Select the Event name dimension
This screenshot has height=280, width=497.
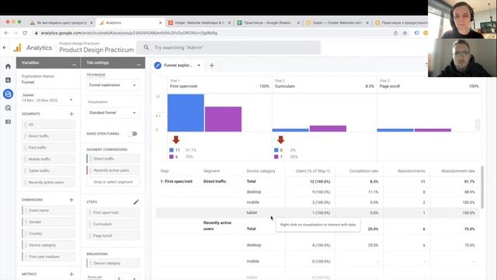[x=48, y=210]
